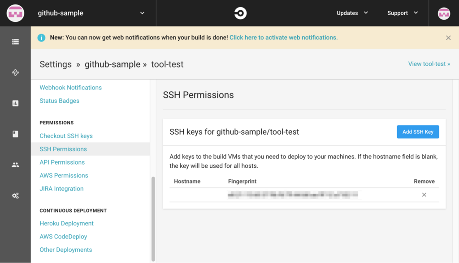Open AWS CodeDeploy settings

click(x=63, y=237)
